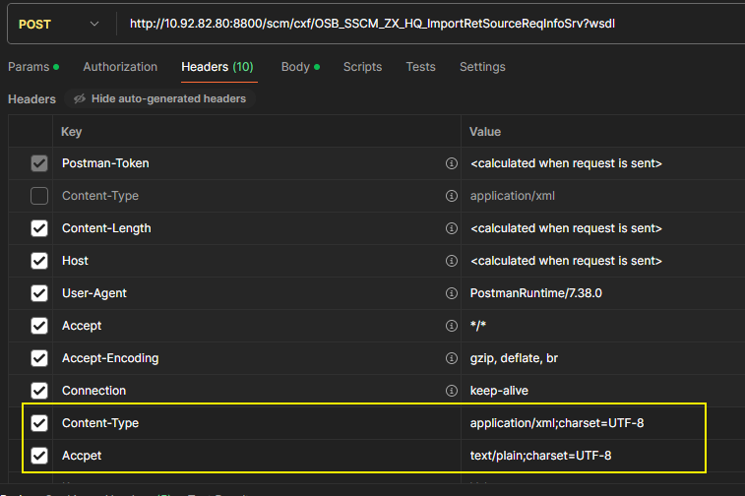Viewport: 745px width, 496px height.
Task: Click info icon in Accept header row
Action: point(452,326)
